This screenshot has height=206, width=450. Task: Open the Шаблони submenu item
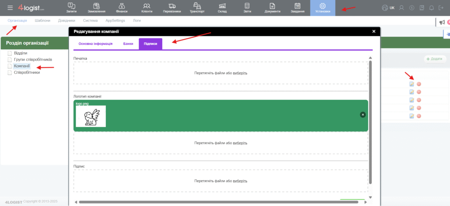(43, 21)
